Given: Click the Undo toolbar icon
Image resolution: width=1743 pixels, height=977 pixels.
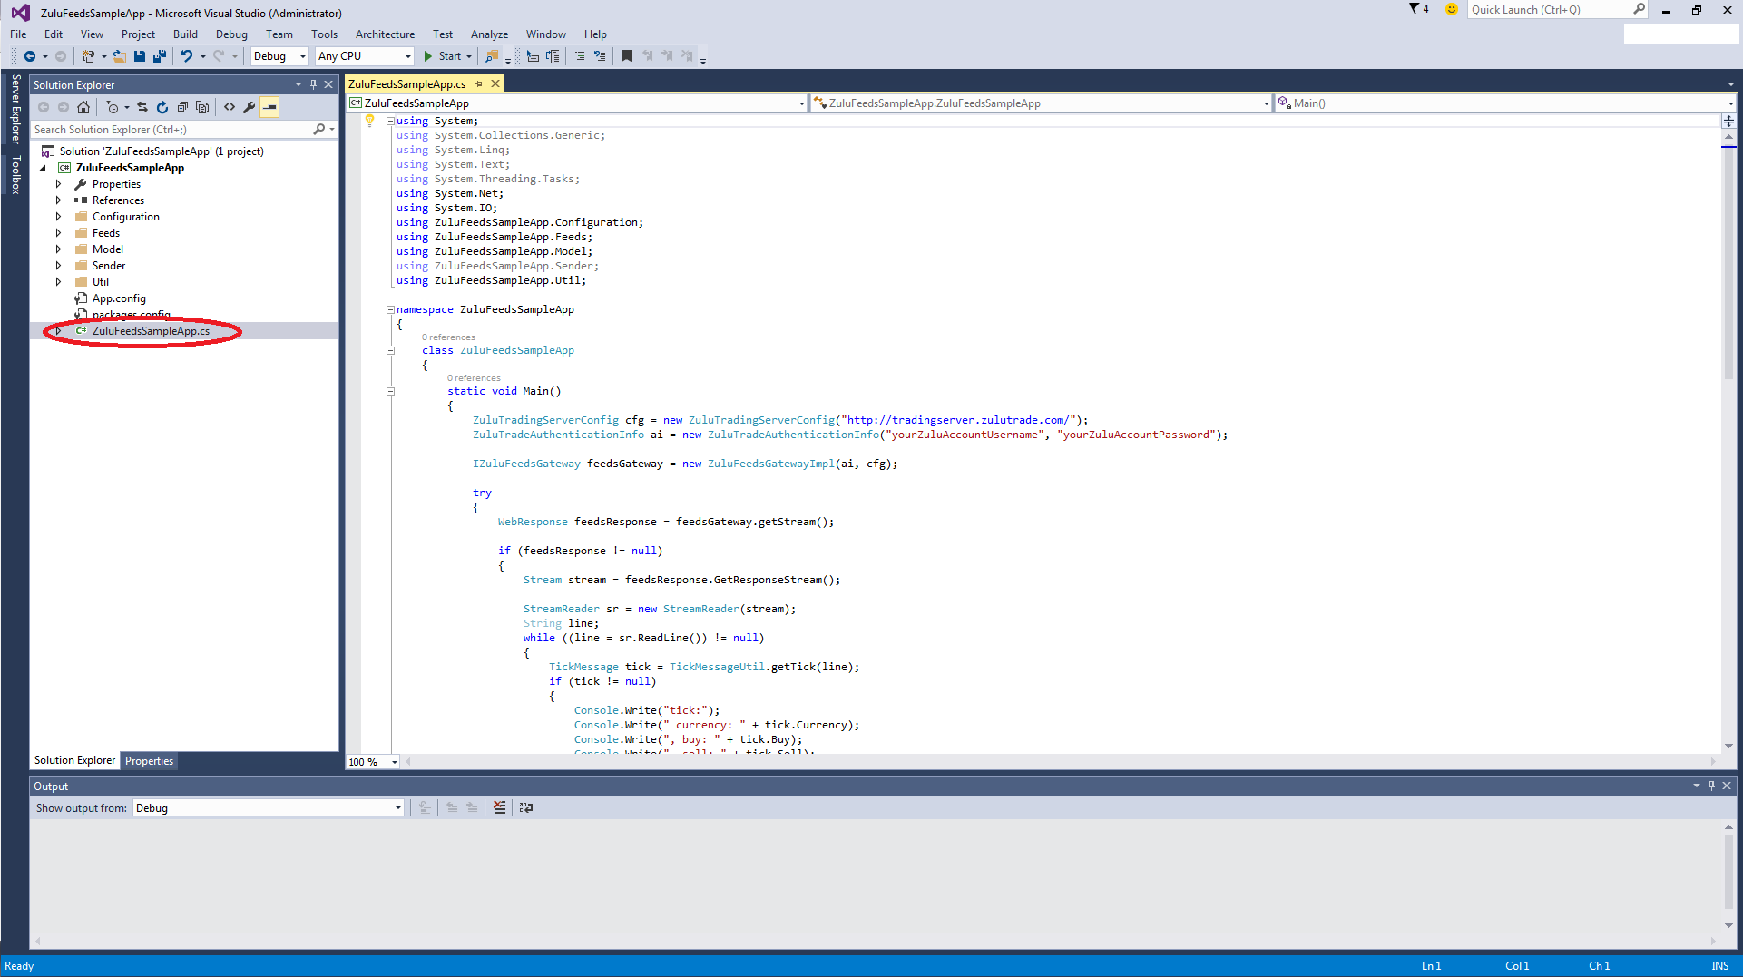Looking at the screenshot, I should pyautogui.click(x=186, y=56).
